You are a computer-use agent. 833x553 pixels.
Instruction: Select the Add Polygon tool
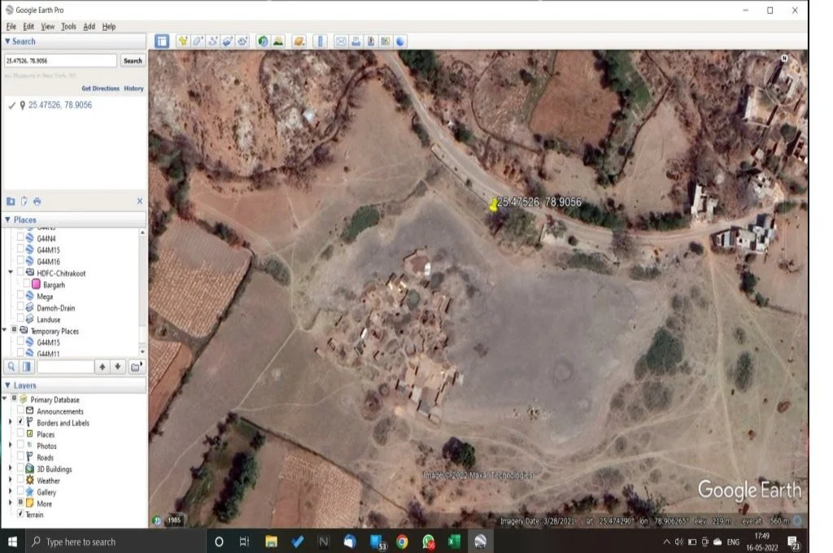198,41
